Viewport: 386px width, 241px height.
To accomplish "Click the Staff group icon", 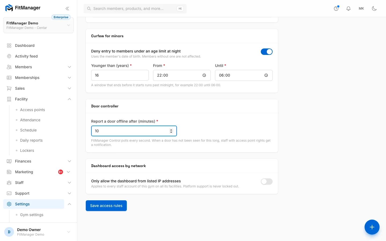I will pyautogui.click(x=9, y=183).
